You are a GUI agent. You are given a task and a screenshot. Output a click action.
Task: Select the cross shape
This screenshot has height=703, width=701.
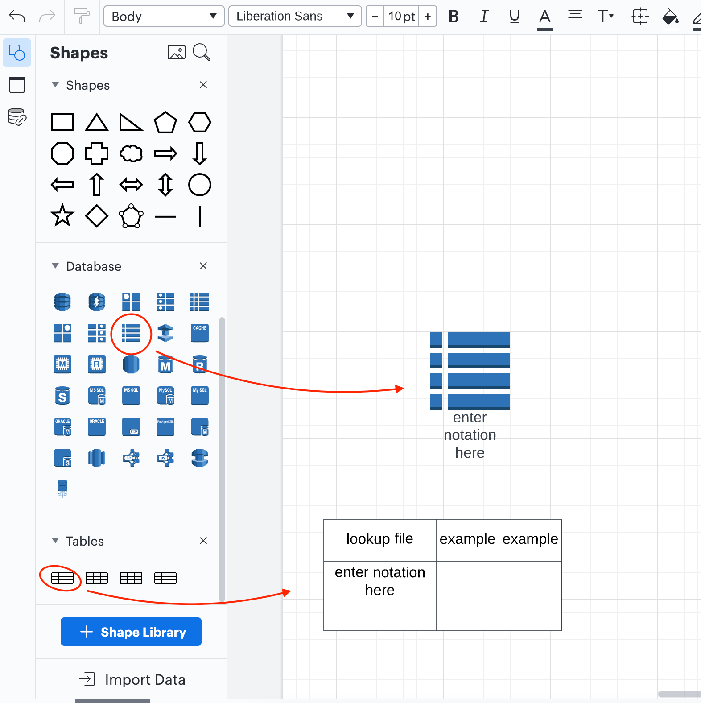(x=97, y=153)
